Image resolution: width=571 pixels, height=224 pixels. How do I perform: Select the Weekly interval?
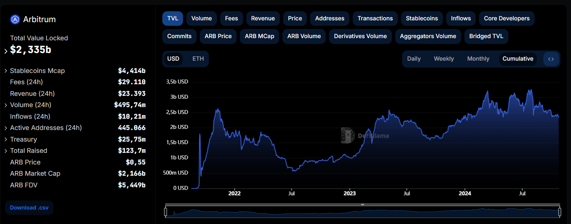444,59
